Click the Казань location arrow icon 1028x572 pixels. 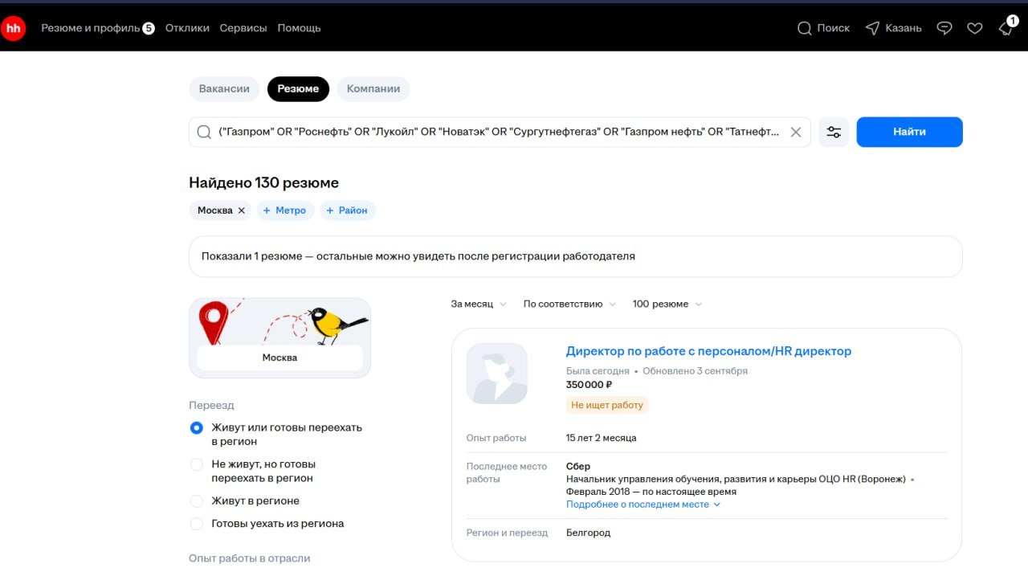point(873,28)
